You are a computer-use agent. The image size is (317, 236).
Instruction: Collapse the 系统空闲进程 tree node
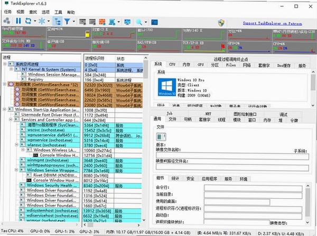tap(5, 64)
